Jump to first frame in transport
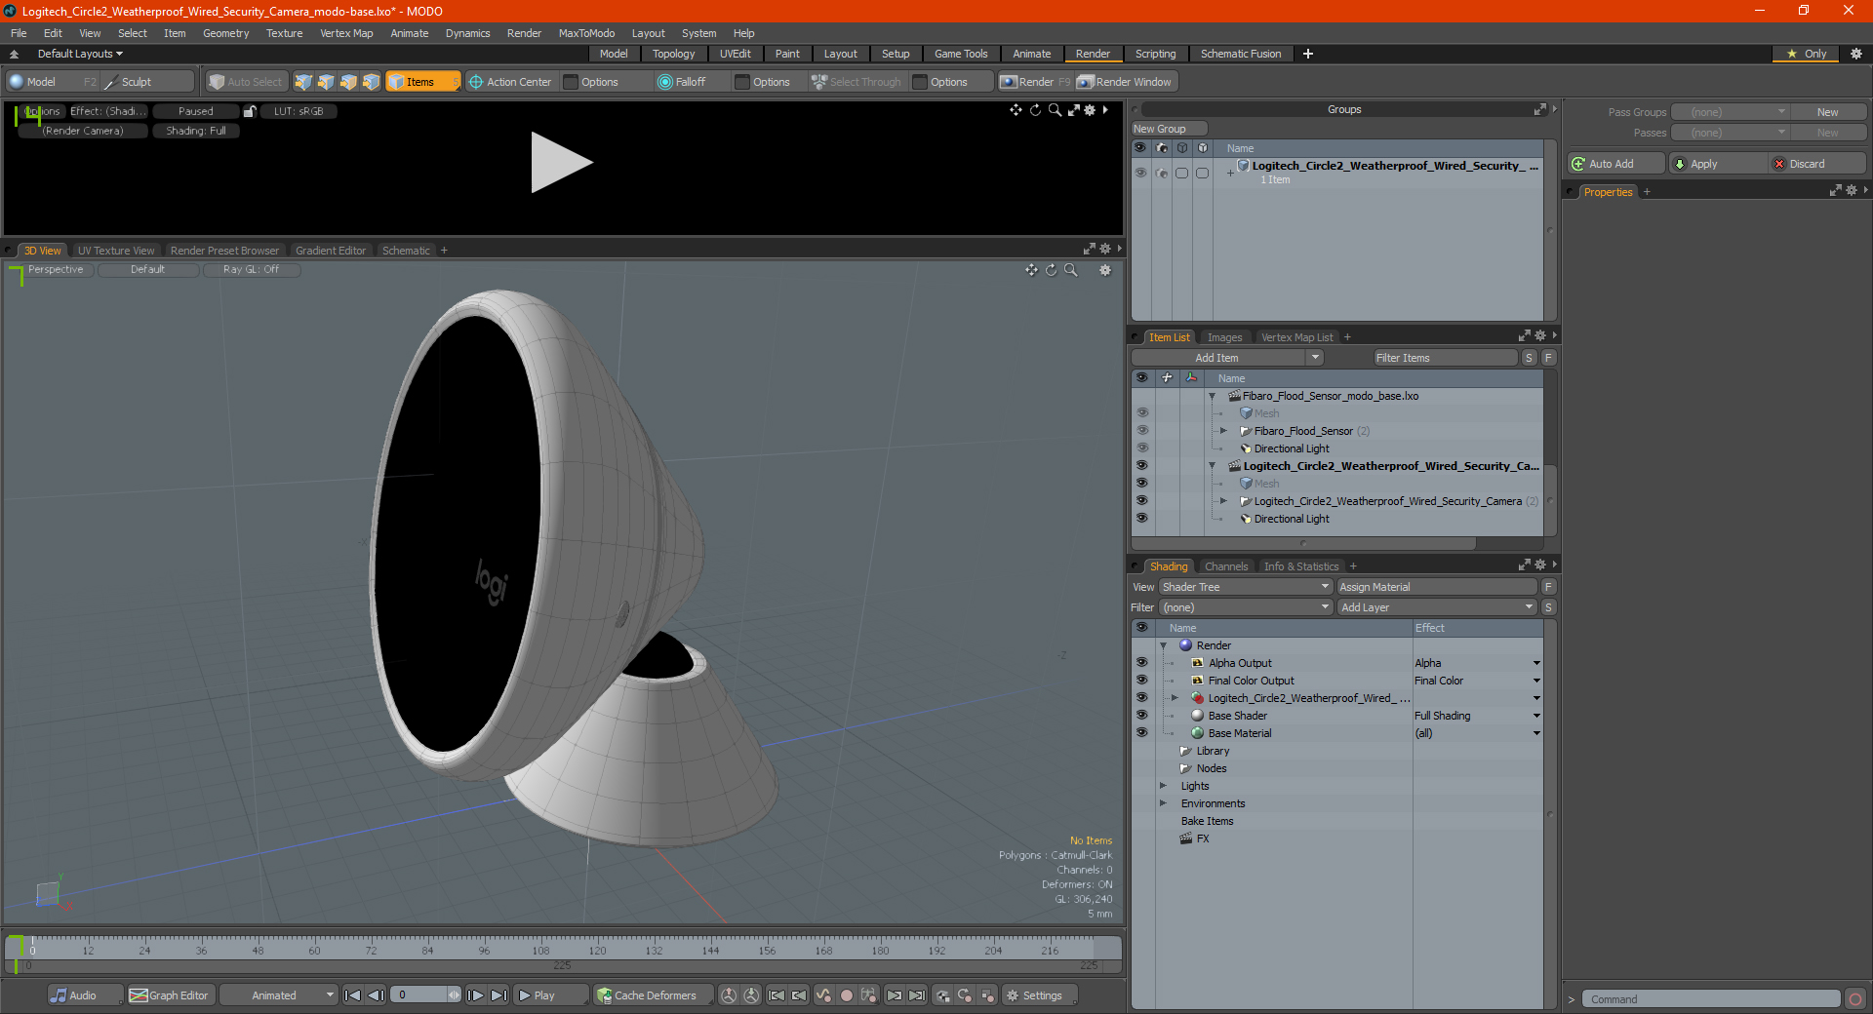 click(353, 995)
